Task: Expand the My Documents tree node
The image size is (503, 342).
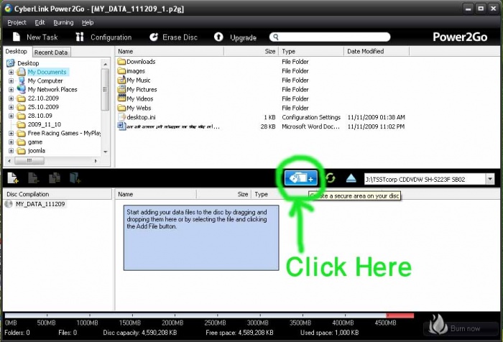Action: click(x=11, y=72)
